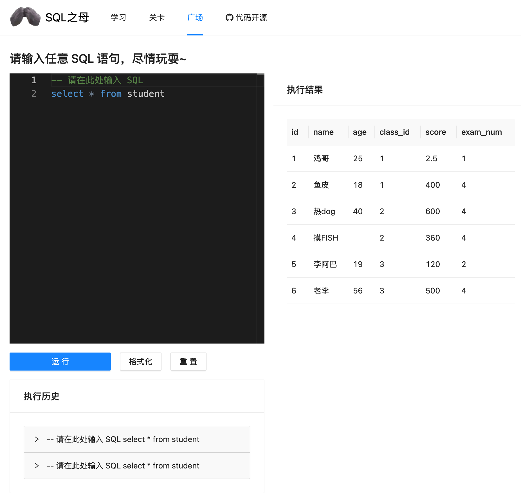Image resolution: width=521 pixels, height=498 pixels.
Task: Click the row for student 鸡哥
Action: [394, 158]
